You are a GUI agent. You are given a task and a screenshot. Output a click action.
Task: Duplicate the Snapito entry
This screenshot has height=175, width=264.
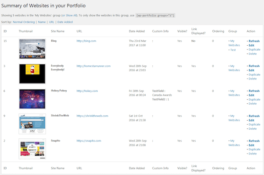255,149
